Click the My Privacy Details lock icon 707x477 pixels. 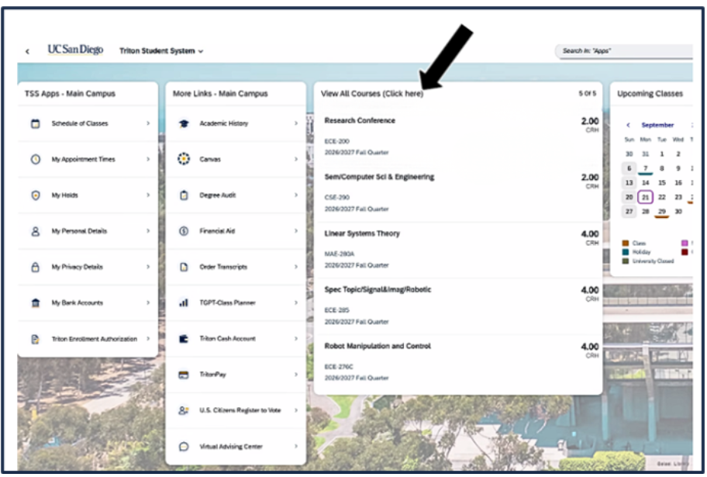(x=35, y=267)
